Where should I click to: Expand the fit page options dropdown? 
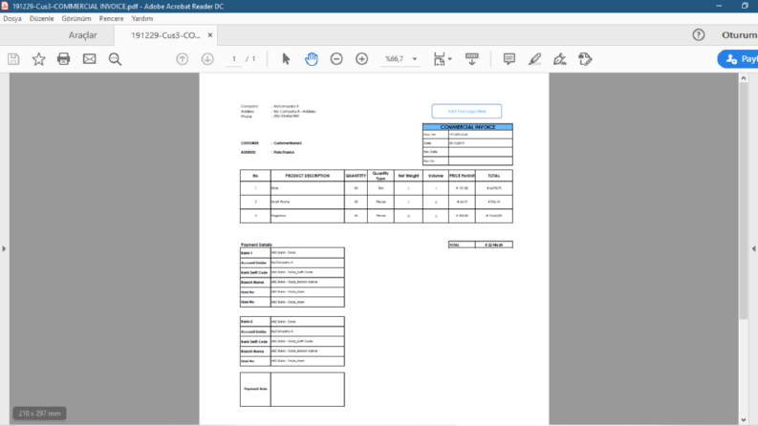click(450, 59)
